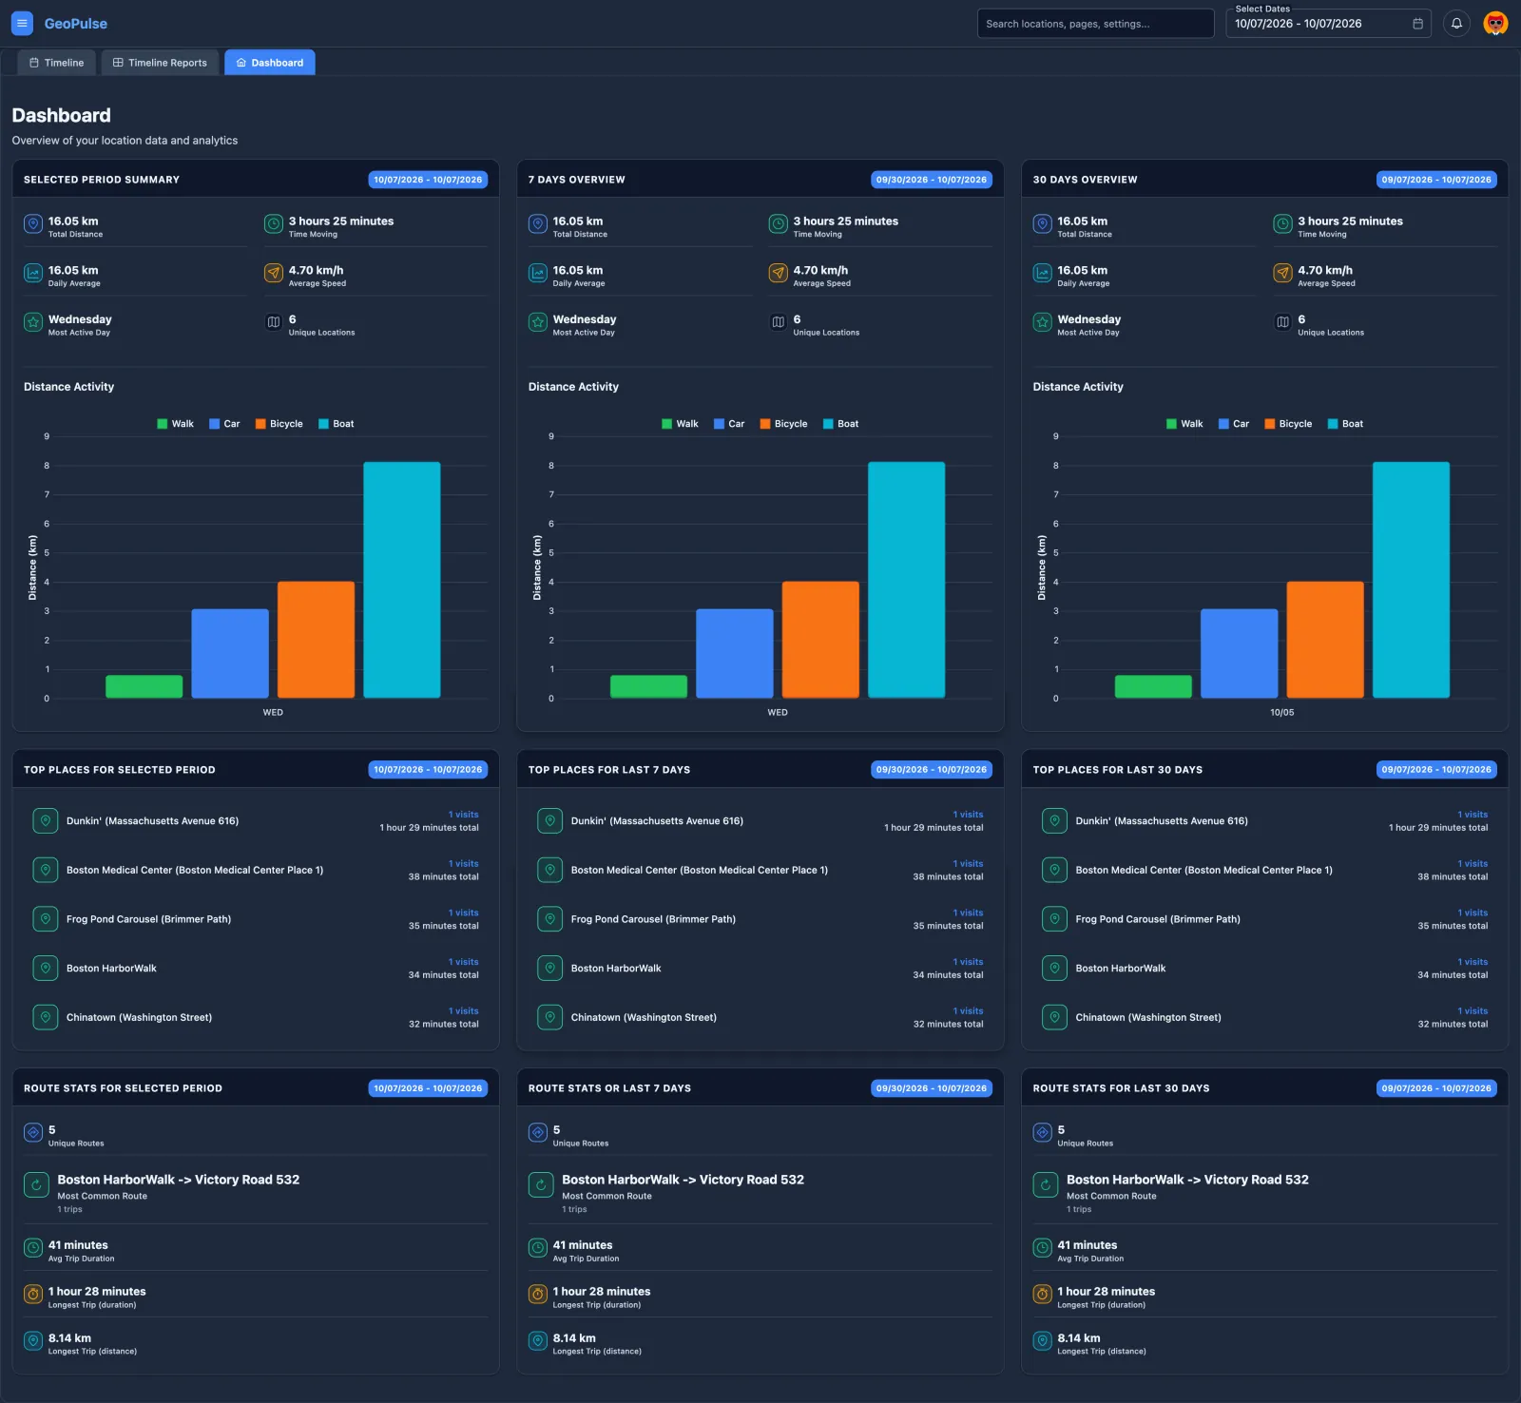Click date badge on Selected Period Summary card
1521x1403 pixels.
428,180
